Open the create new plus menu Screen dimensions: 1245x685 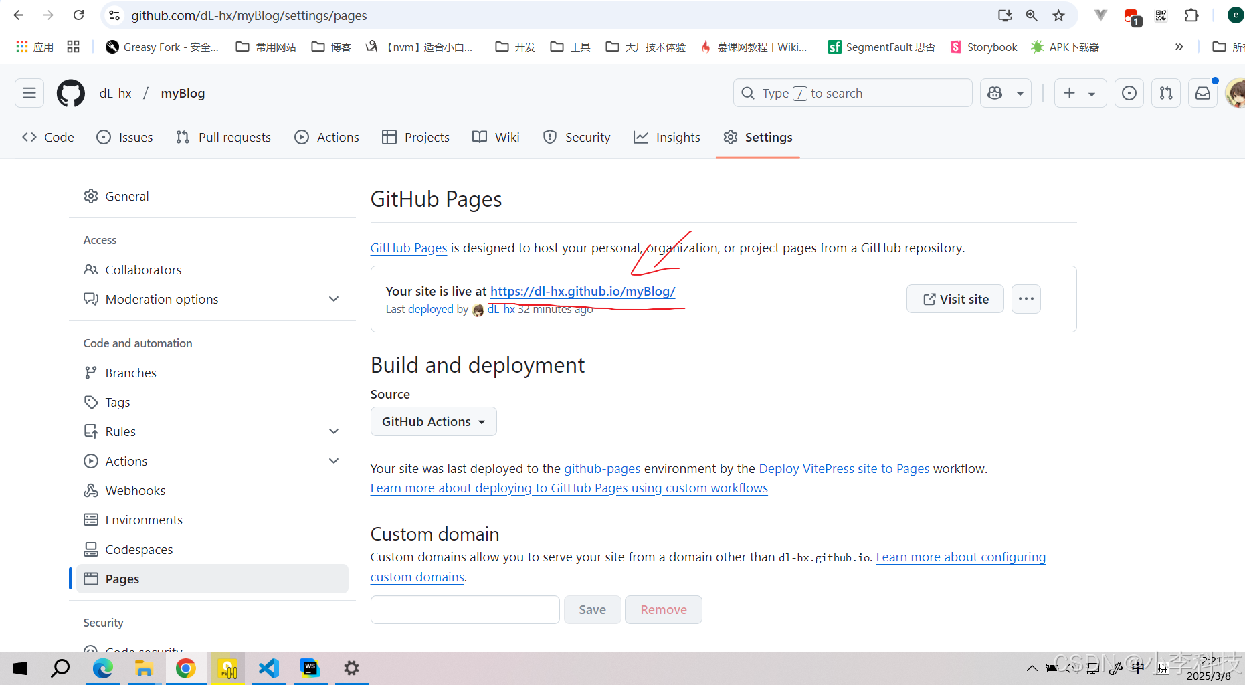1080,93
